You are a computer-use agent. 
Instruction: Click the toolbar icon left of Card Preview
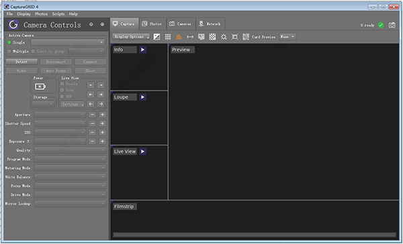coord(246,37)
